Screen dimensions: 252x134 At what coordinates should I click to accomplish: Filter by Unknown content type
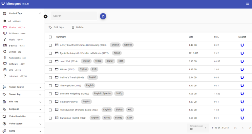(x=15, y=76)
